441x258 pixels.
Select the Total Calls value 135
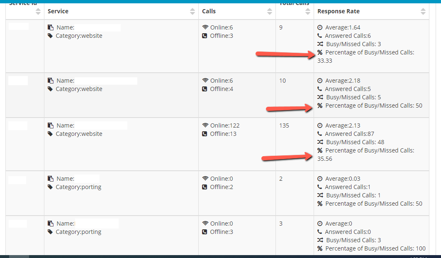pyautogui.click(x=284, y=125)
